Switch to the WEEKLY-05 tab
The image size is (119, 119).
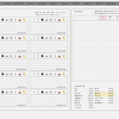pos(99,4)
